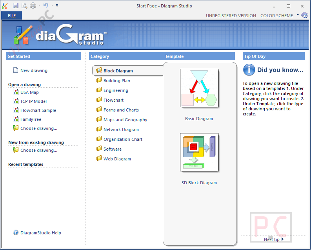Select the Software category

click(x=113, y=149)
